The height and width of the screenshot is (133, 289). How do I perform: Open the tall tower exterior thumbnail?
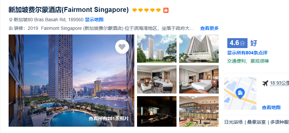click(157, 49)
